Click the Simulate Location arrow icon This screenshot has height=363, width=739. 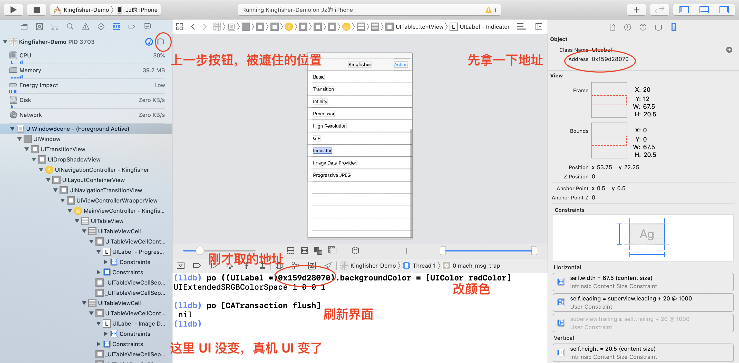[328, 266]
